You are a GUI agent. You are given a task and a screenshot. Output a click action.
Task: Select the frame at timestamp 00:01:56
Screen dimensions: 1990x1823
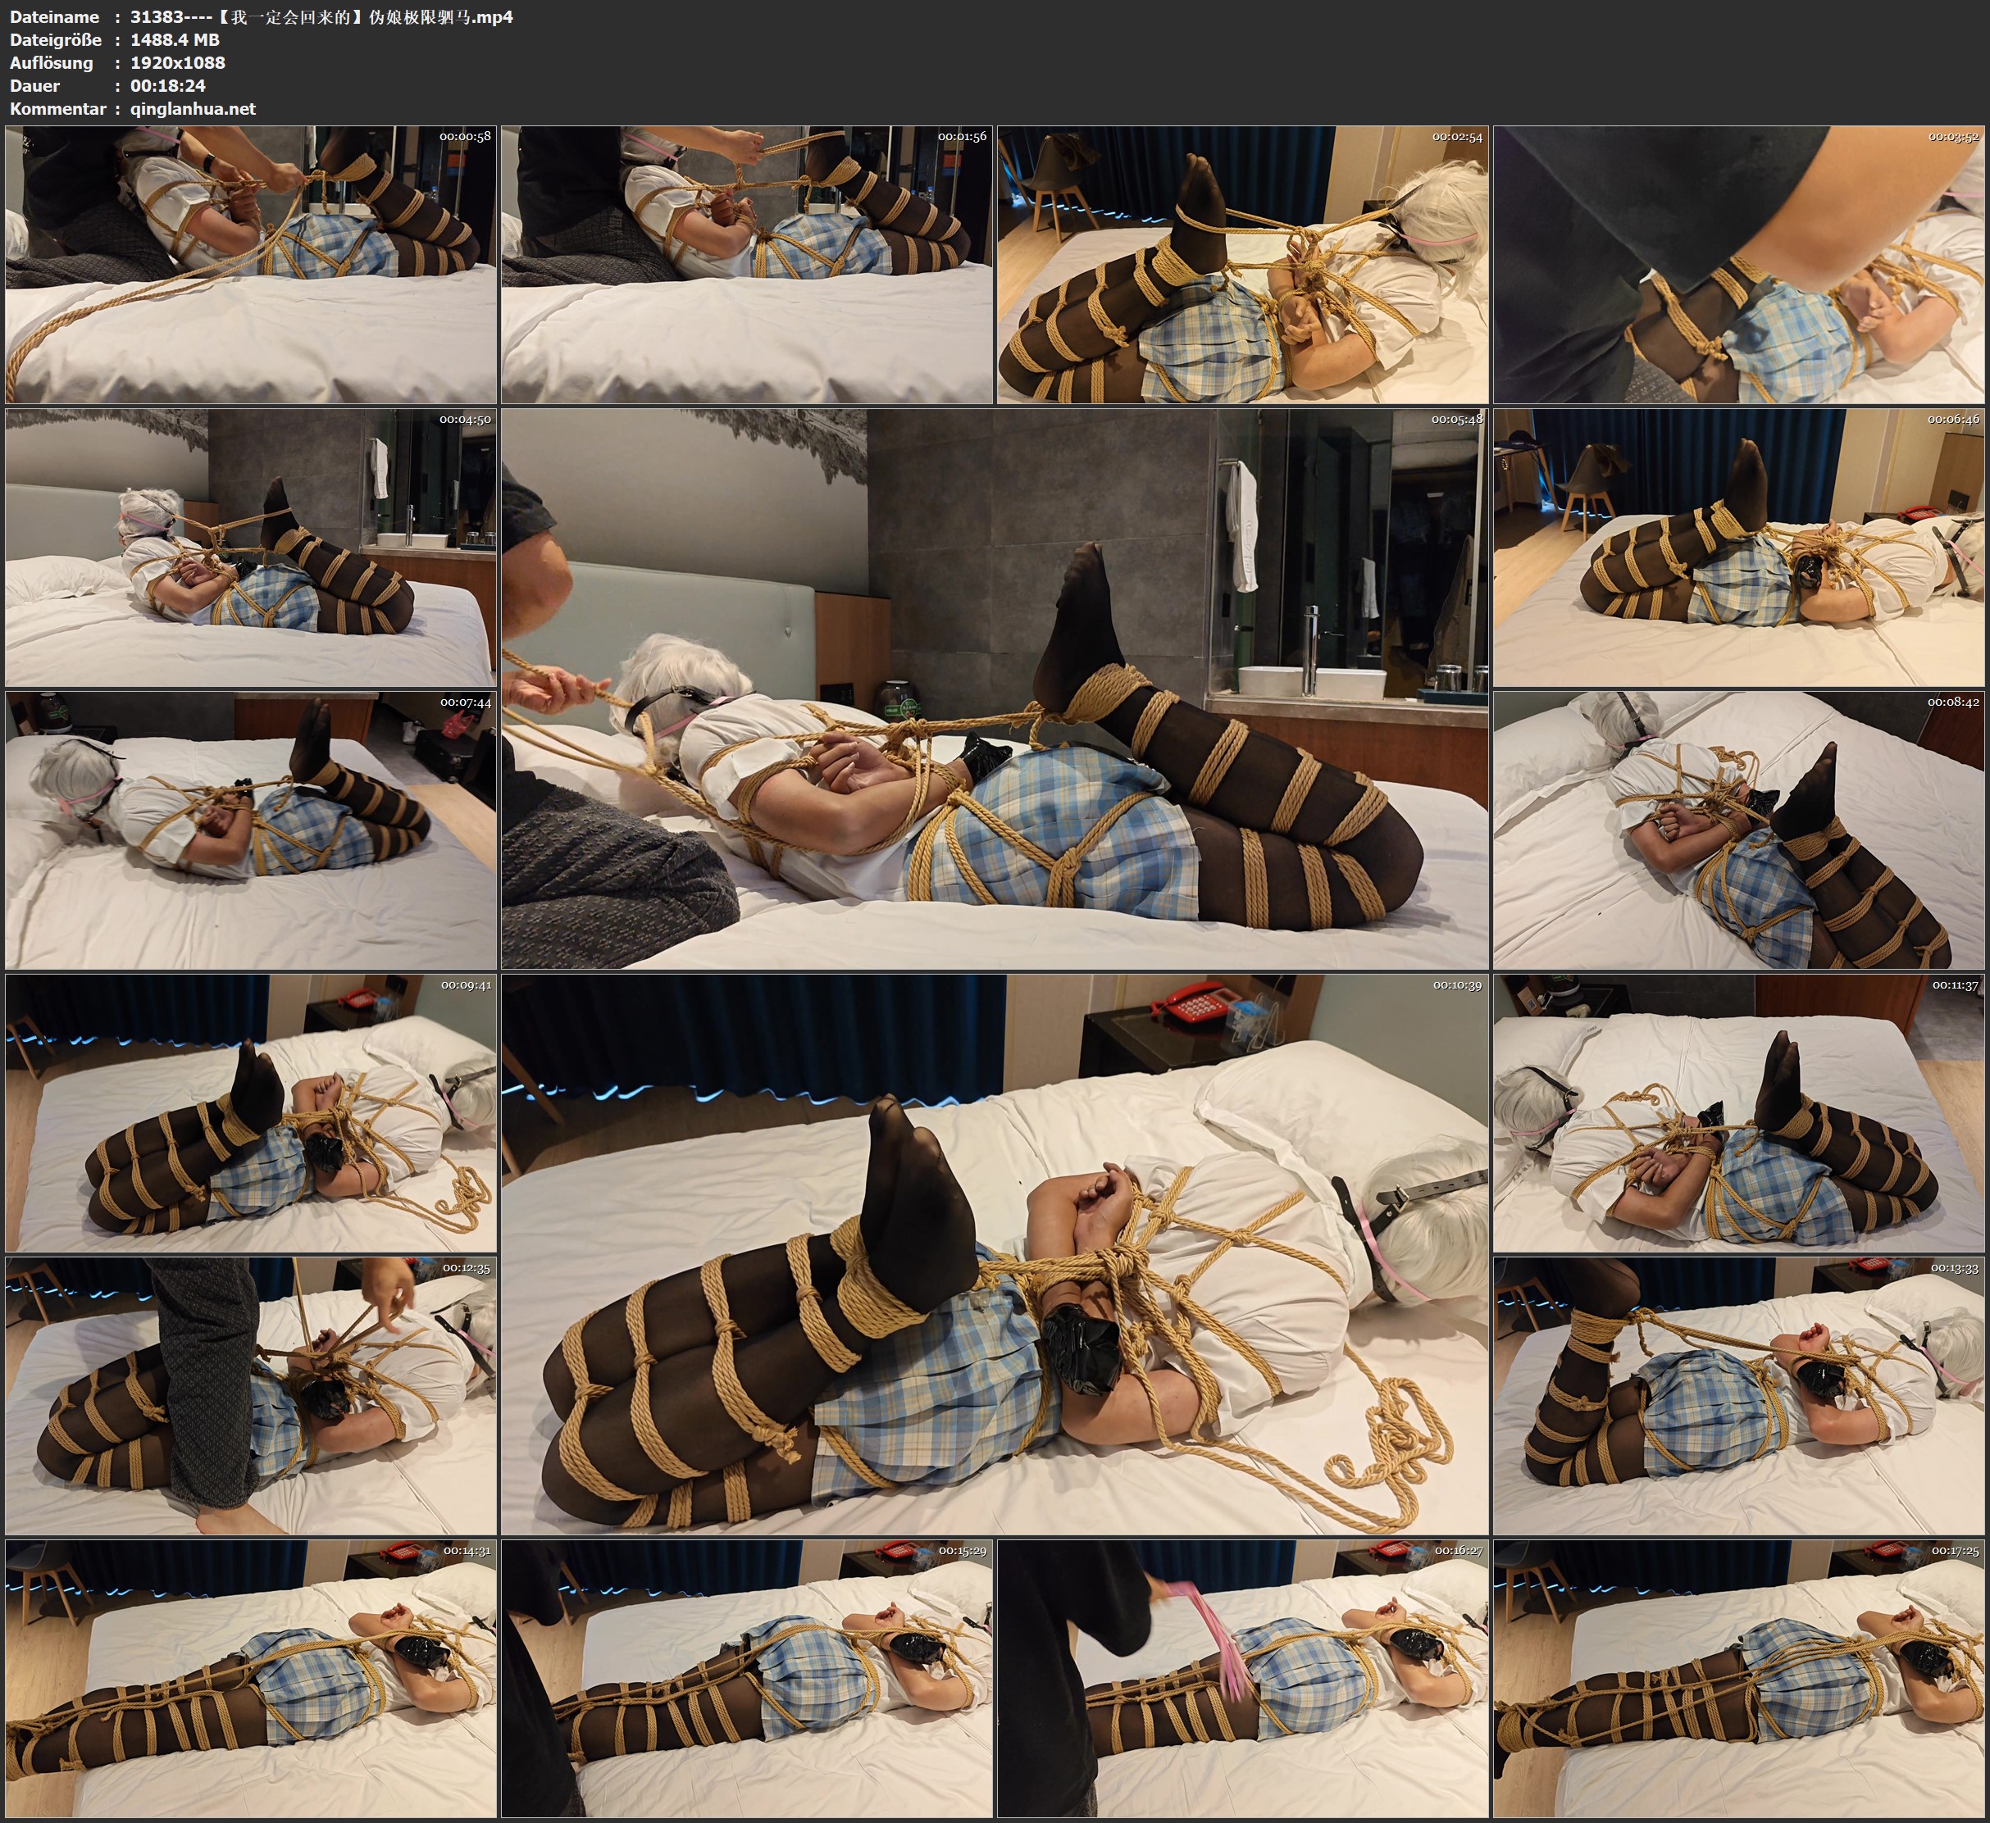pos(747,265)
